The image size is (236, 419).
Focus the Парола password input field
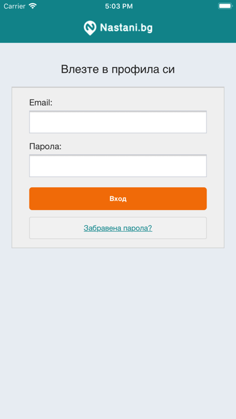118,166
